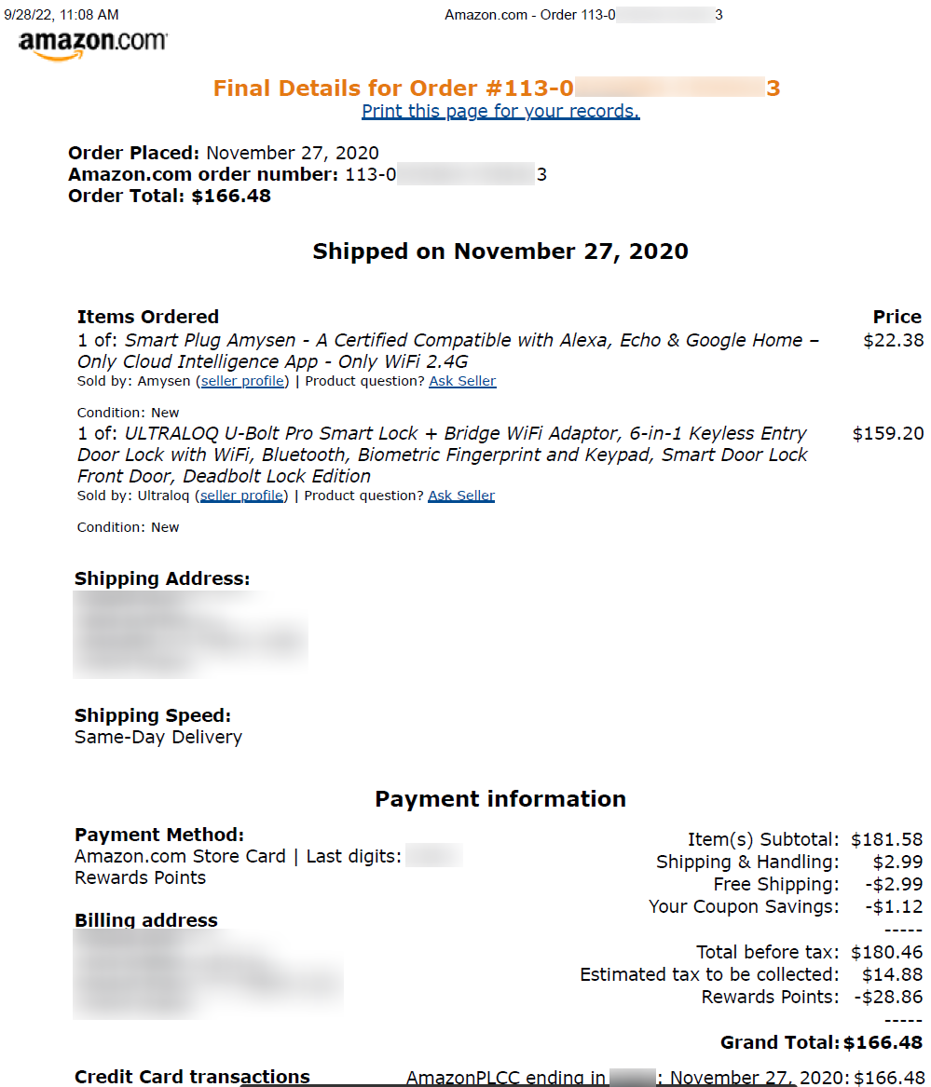
Task: Click Amazon.com Store Card payment method text
Action: pyautogui.click(x=181, y=856)
